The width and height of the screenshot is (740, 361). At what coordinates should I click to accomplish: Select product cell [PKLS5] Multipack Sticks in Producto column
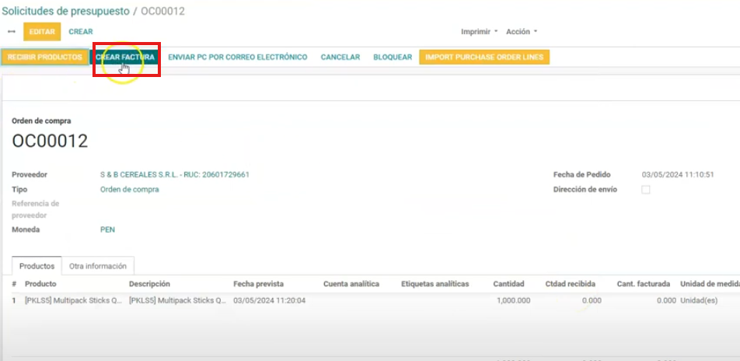(73, 300)
